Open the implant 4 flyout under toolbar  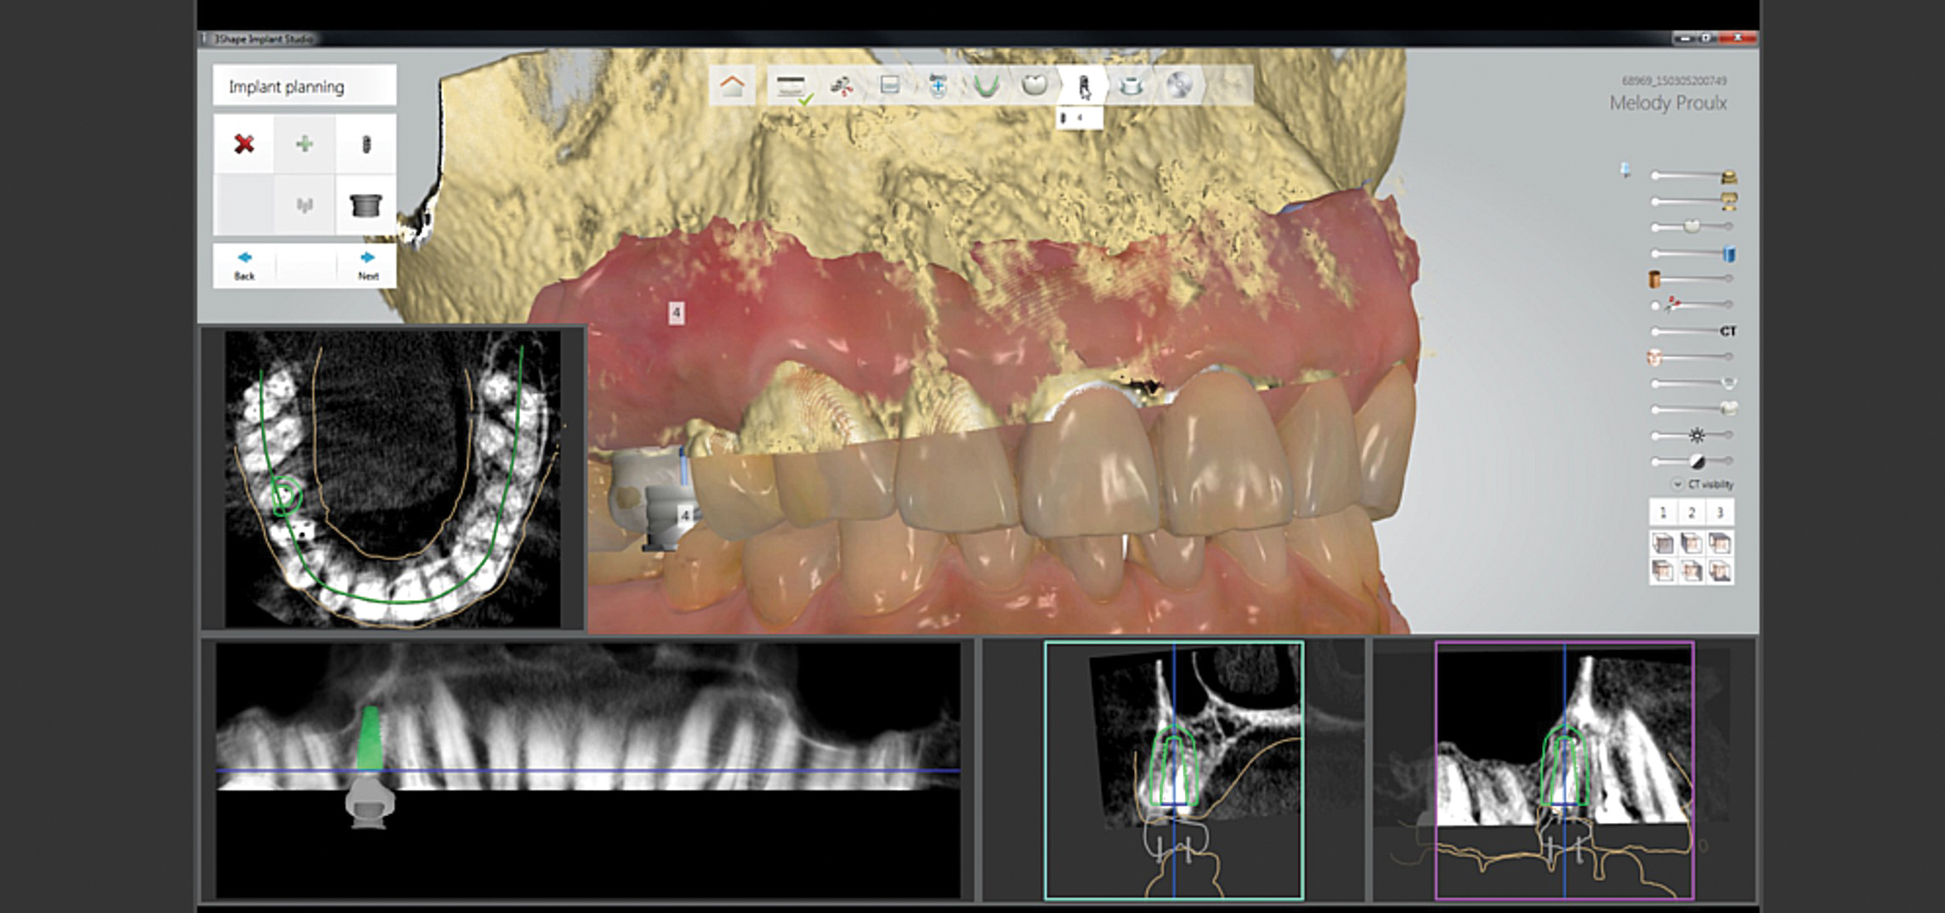[x=1079, y=118]
